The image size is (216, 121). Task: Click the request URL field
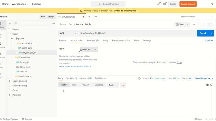(x=137, y=33)
